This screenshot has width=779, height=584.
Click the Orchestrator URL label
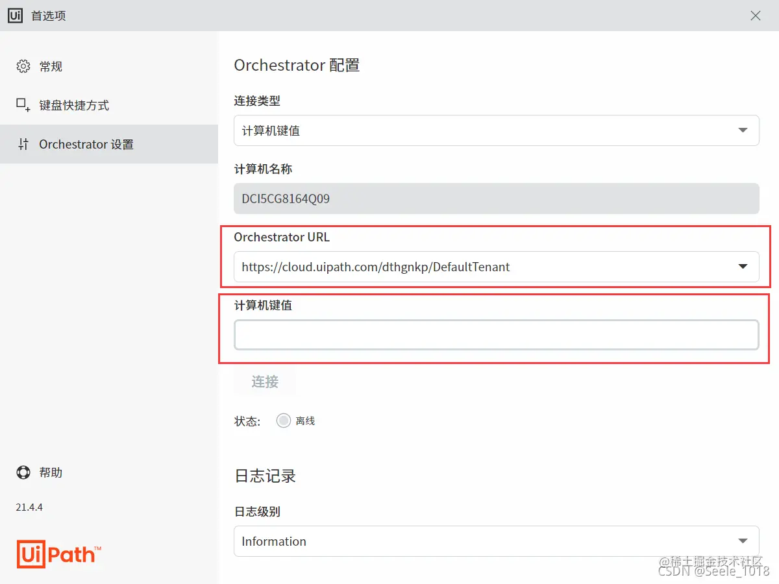[282, 237]
